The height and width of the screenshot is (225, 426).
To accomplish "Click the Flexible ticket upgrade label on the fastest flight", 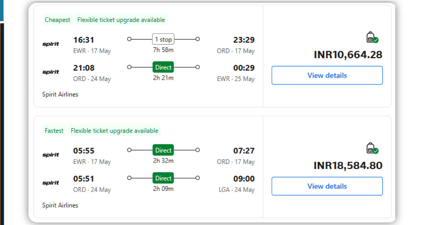I will (114, 131).
